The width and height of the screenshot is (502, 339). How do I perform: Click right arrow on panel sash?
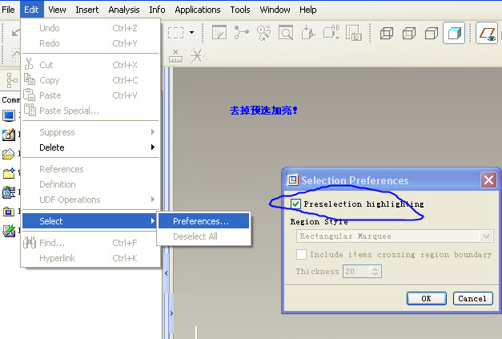(171, 313)
